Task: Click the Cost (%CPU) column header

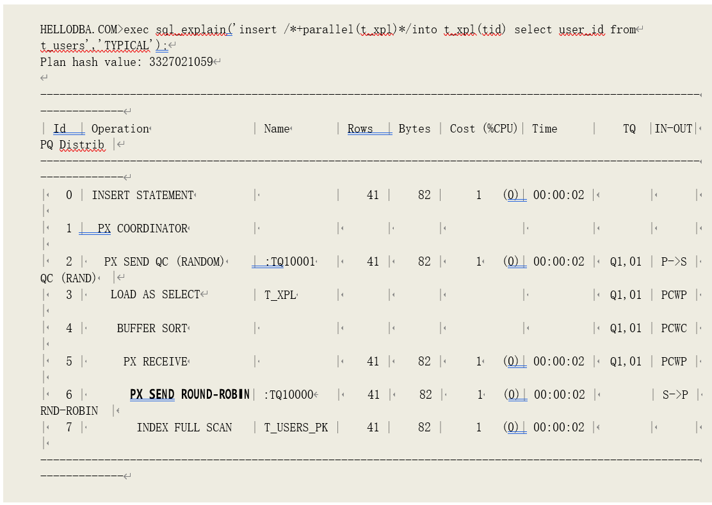Action: click(x=483, y=129)
